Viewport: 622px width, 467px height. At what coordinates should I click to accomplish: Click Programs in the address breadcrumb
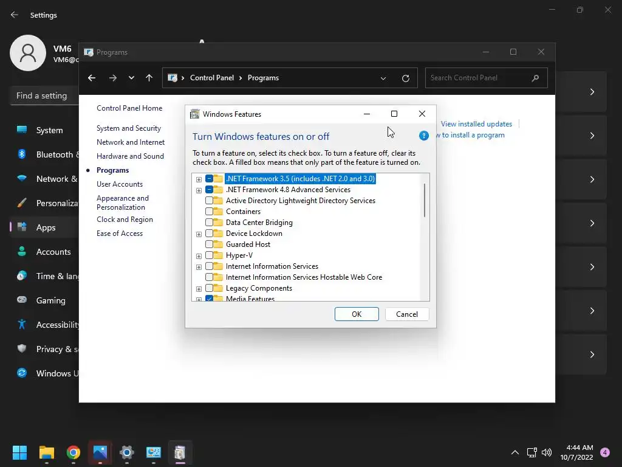click(x=263, y=78)
